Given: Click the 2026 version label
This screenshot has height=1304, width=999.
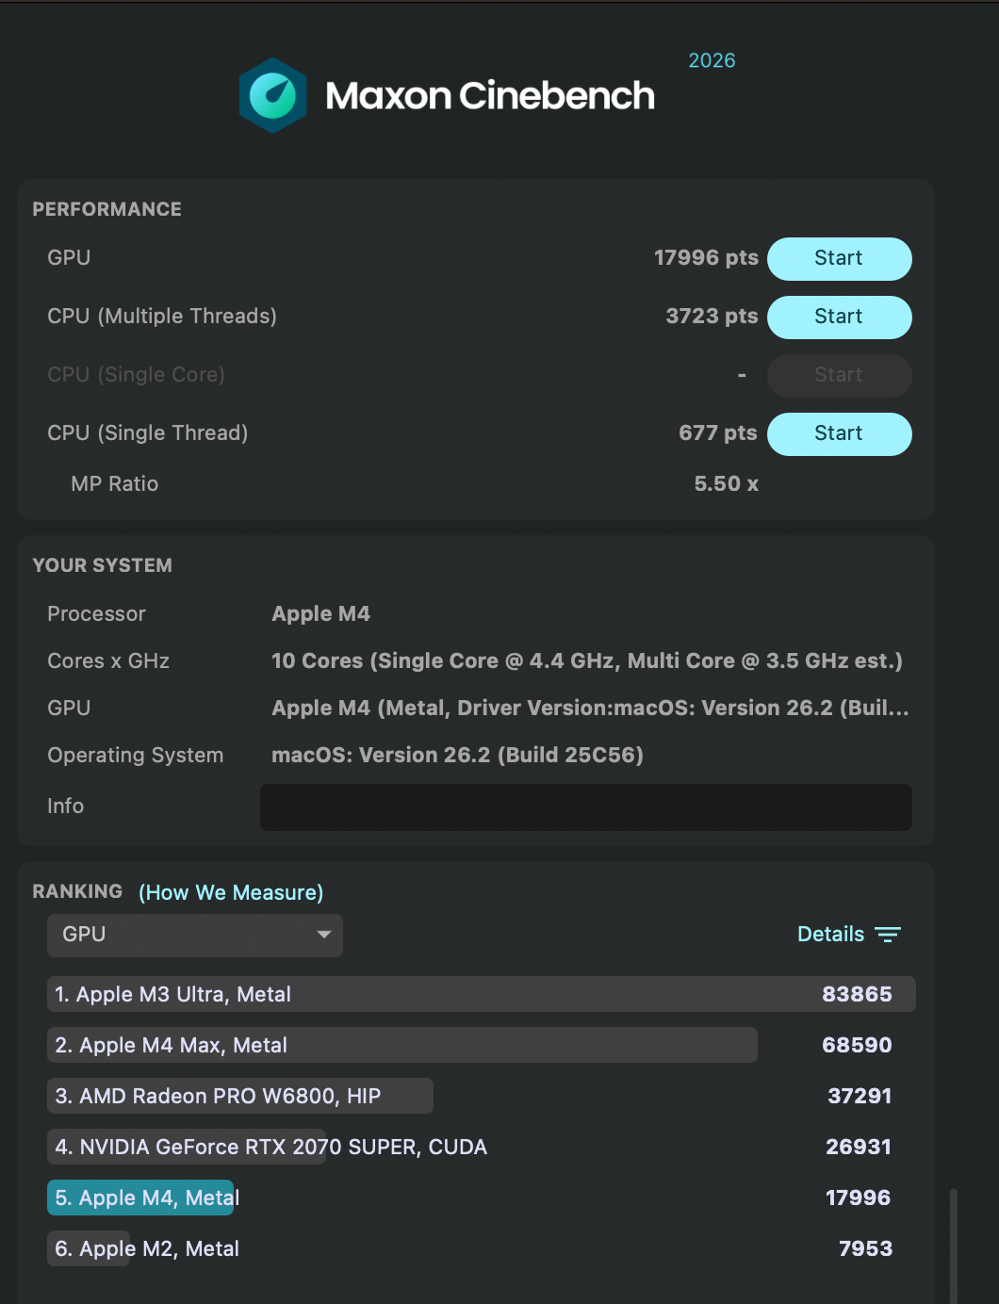Looking at the screenshot, I should coord(712,61).
